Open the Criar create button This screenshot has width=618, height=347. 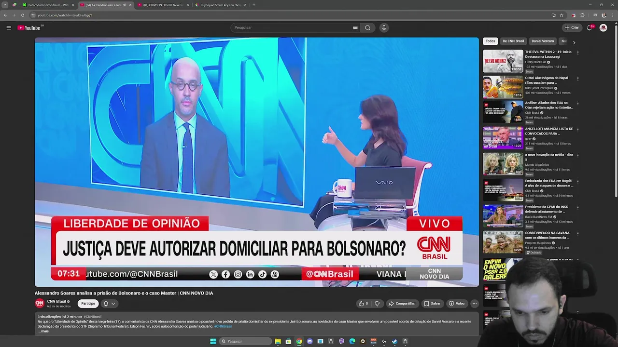[x=572, y=27]
